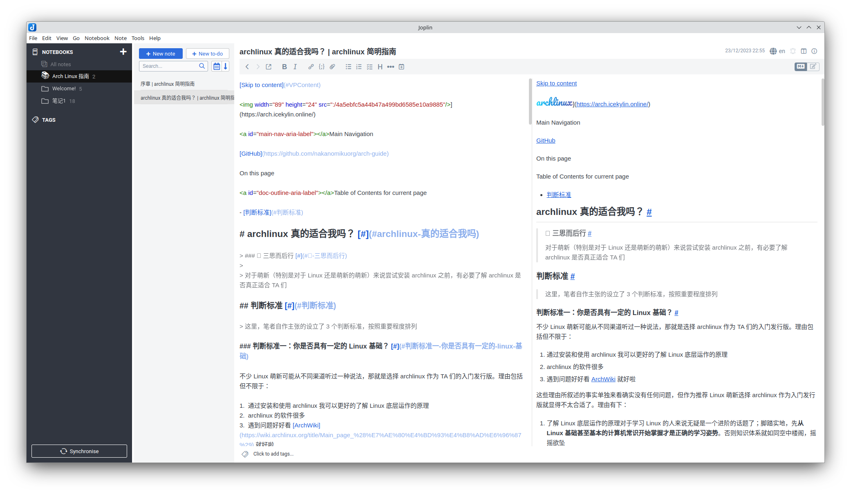Insert a checkbox list from the toolbar
The height and width of the screenshot is (494, 851).
370,67
